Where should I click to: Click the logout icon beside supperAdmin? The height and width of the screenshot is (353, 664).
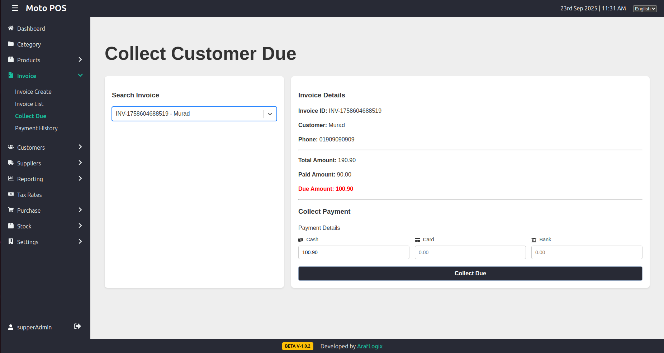(77, 326)
